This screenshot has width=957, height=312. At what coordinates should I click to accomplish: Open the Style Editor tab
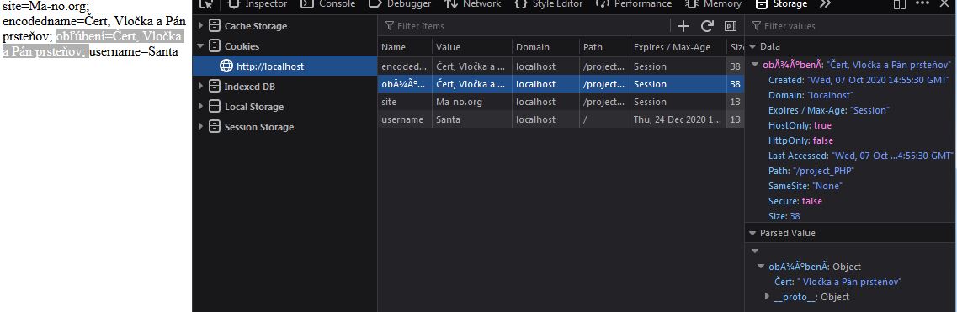pyautogui.click(x=549, y=3)
